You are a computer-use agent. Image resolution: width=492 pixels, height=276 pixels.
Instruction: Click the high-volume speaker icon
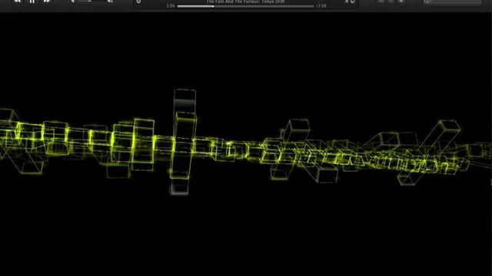pos(110,2)
